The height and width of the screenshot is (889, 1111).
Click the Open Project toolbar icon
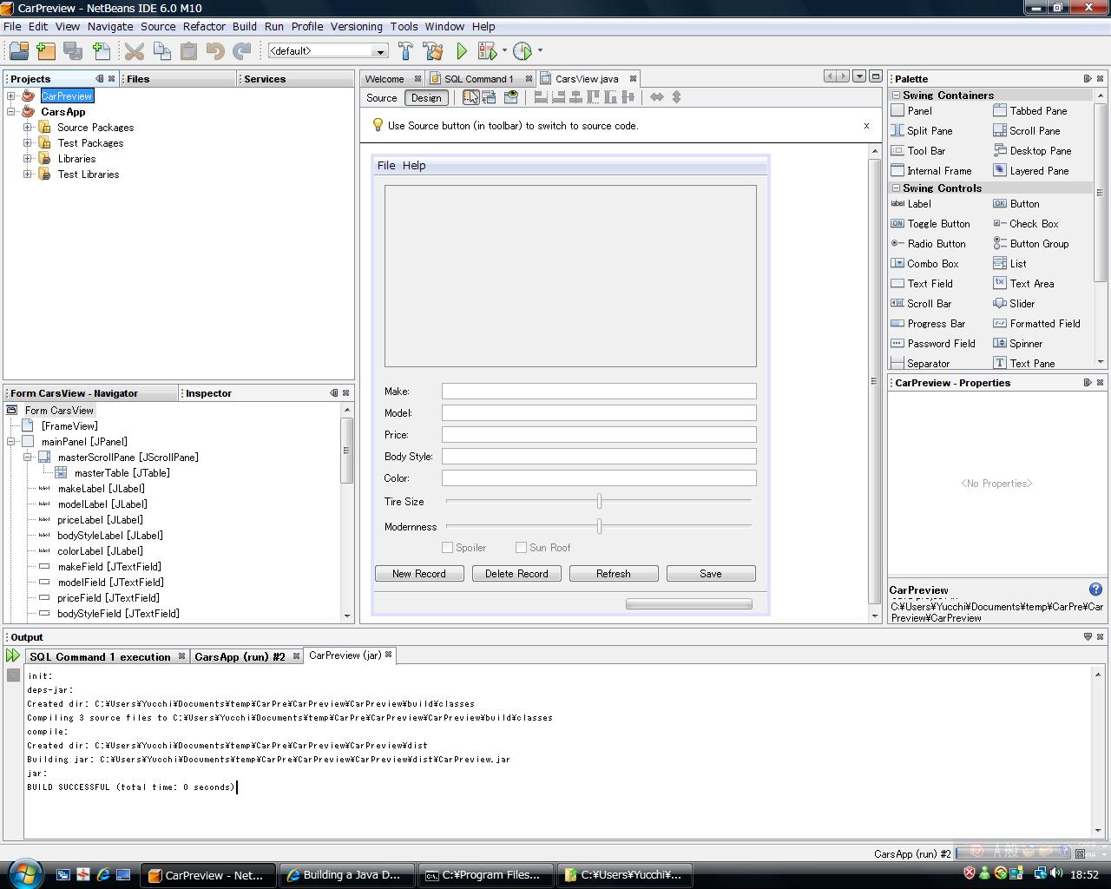(18, 51)
